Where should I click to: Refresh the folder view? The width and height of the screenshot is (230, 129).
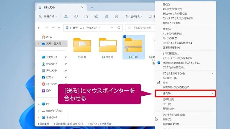point(119,28)
